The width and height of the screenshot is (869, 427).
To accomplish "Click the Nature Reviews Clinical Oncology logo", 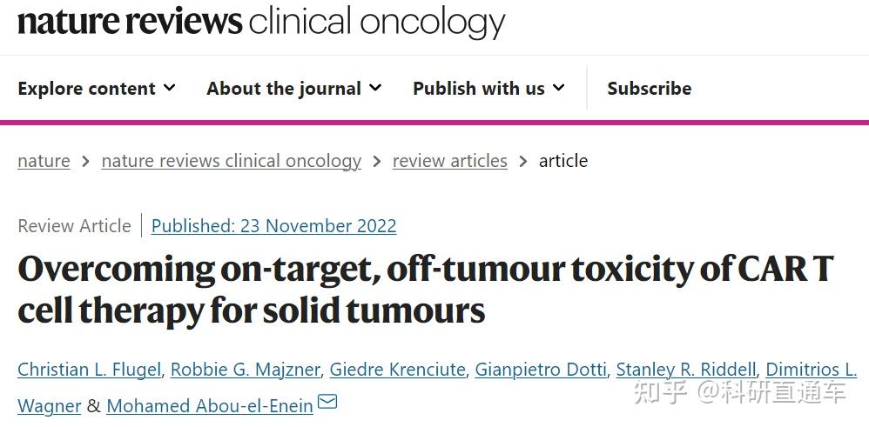I will click(x=261, y=22).
